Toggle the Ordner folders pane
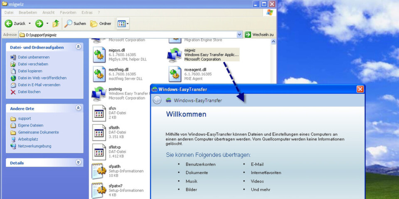The image size is (399, 199). click(x=101, y=24)
